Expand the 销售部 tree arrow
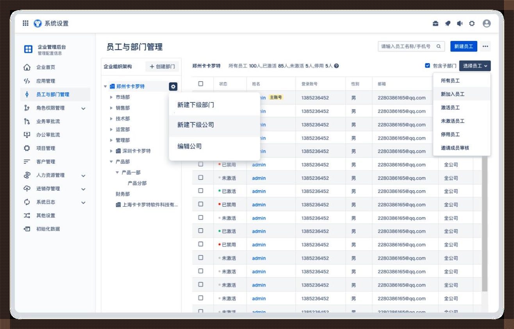Screen dimensions: 514x329 pyautogui.click(x=111, y=108)
